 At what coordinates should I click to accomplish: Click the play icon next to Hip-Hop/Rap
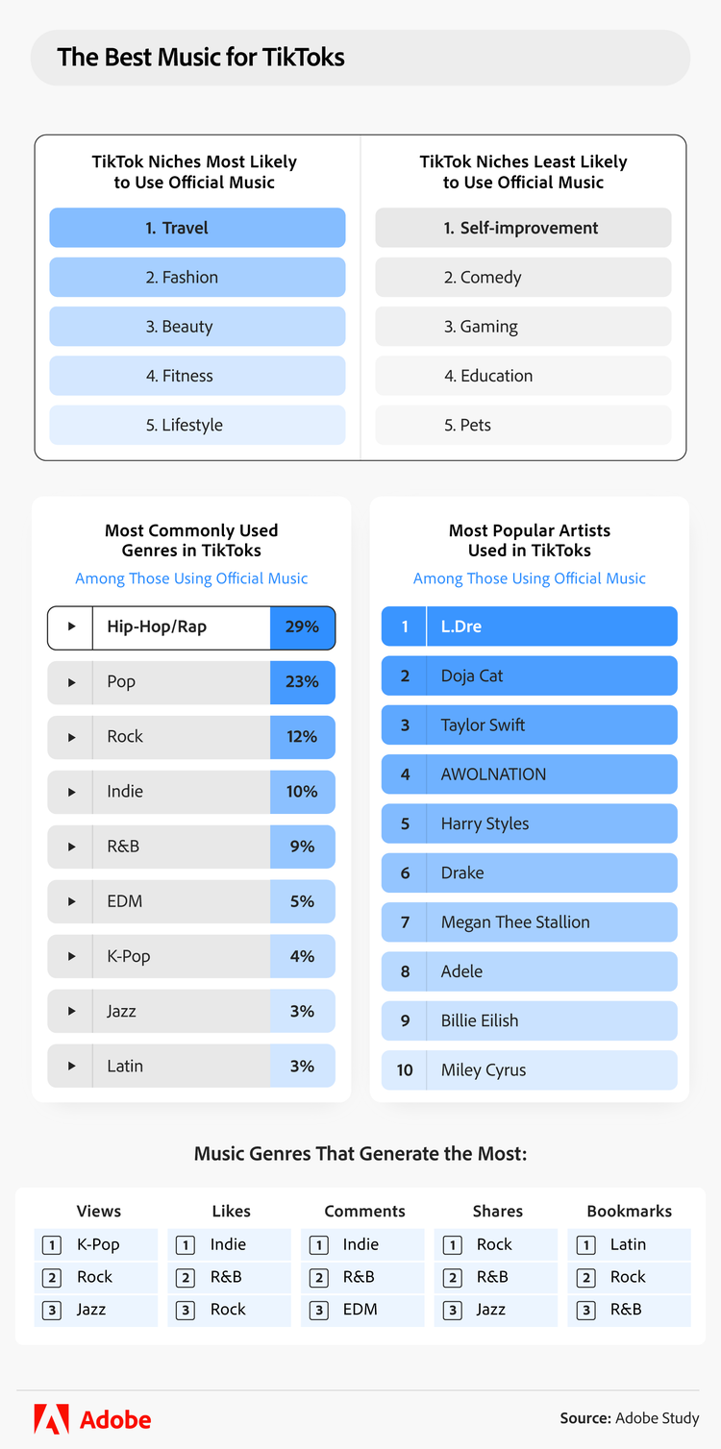pyautogui.click(x=71, y=627)
